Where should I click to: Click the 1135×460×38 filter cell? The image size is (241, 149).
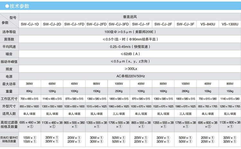[x=52, y=124]
